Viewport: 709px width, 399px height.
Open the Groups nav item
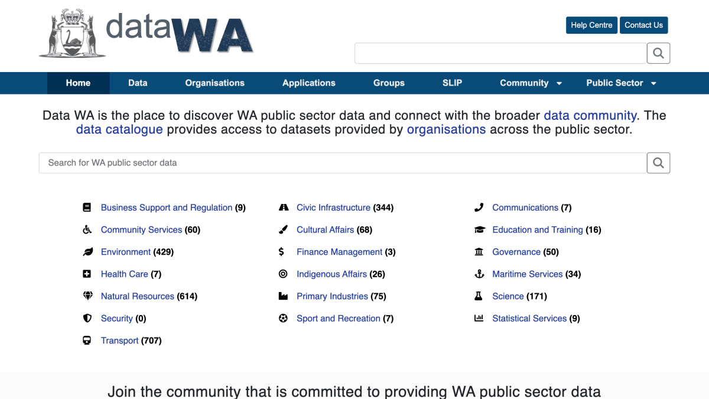[x=389, y=83]
